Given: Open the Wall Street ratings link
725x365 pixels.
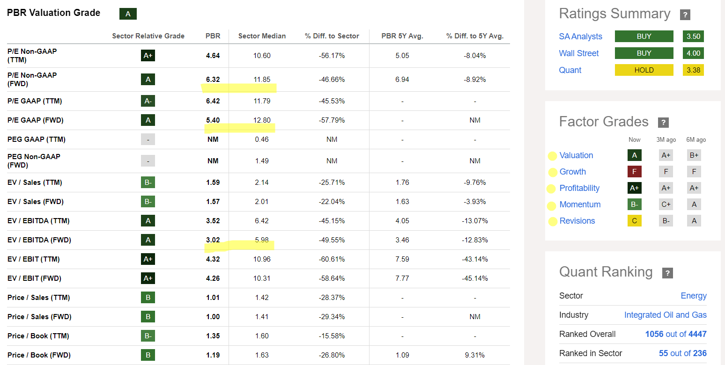Looking at the screenshot, I should (578, 53).
